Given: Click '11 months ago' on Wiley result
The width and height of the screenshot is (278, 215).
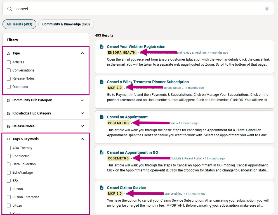Looking at the screenshot, I should (x=194, y=88).
